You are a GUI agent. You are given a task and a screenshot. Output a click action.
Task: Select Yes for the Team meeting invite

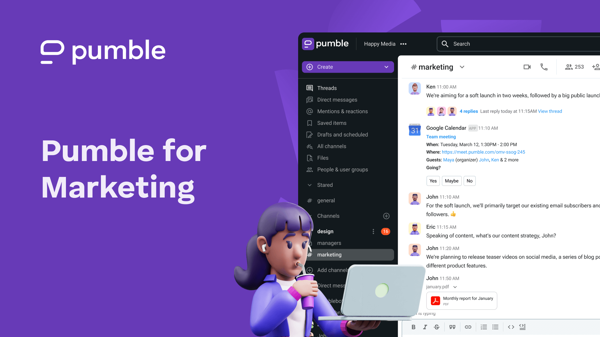433,181
